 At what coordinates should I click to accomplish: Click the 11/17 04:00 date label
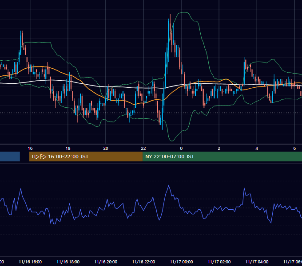pos(257,262)
